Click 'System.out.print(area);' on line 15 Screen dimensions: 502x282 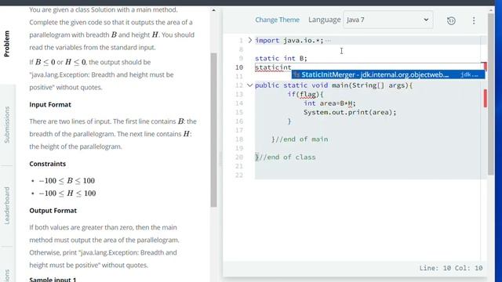pos(350,112)
